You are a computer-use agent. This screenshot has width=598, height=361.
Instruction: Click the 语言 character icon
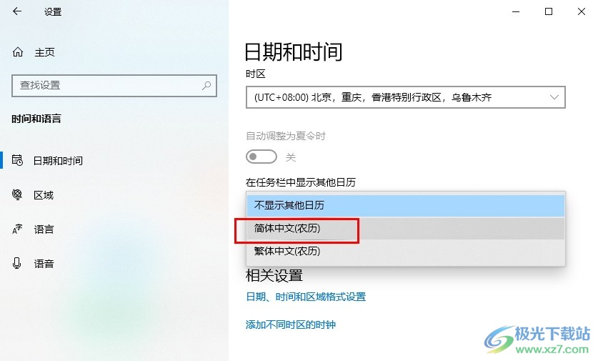[17, 229]
